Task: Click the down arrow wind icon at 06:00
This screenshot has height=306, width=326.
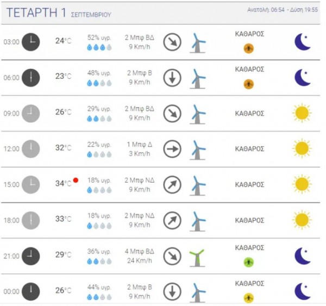Action: click(x=172, y=78)
